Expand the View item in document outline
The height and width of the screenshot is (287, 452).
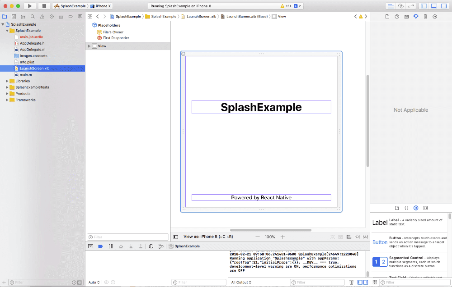tap(89, 46)
